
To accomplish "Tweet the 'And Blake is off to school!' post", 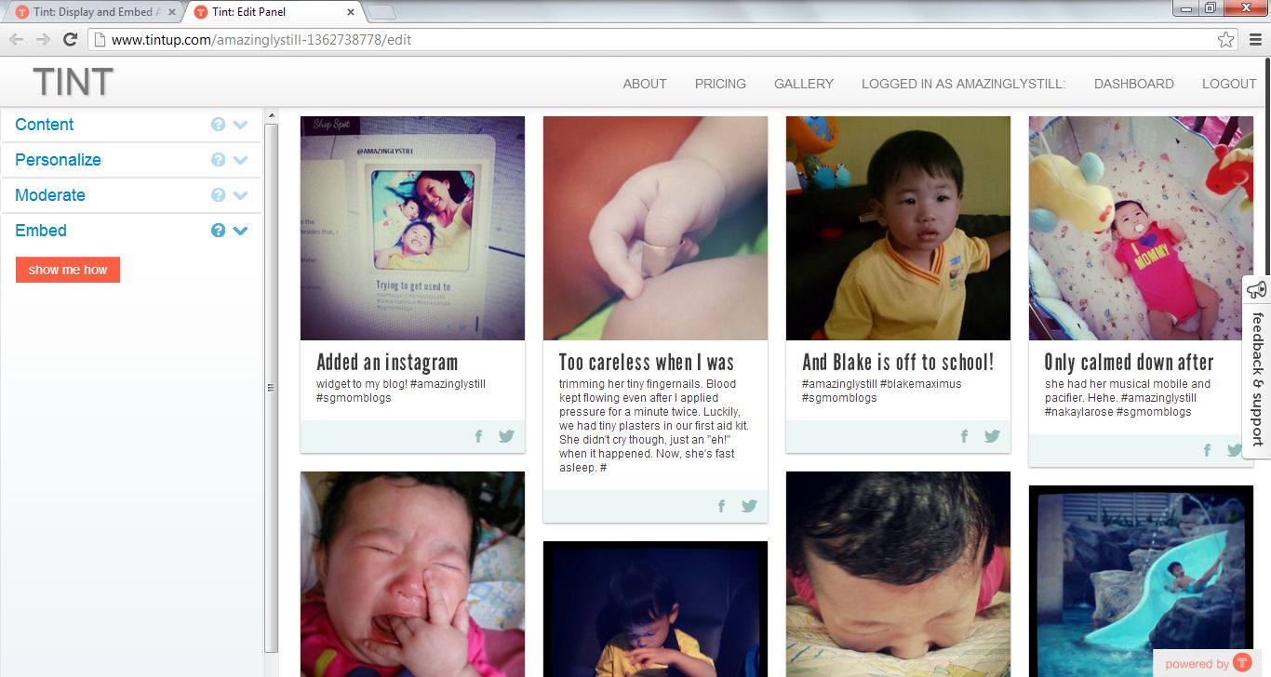I will (x=992, y=436).
